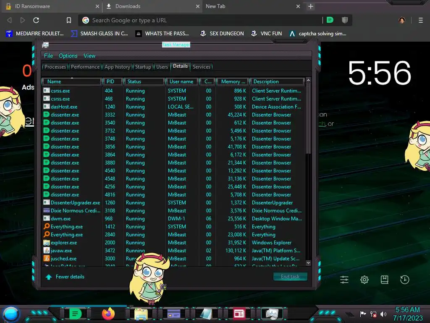Open the taskbar clock showing 5:56 AM
Viewport: 430px width, 323px height.
(x=407, y=314)
